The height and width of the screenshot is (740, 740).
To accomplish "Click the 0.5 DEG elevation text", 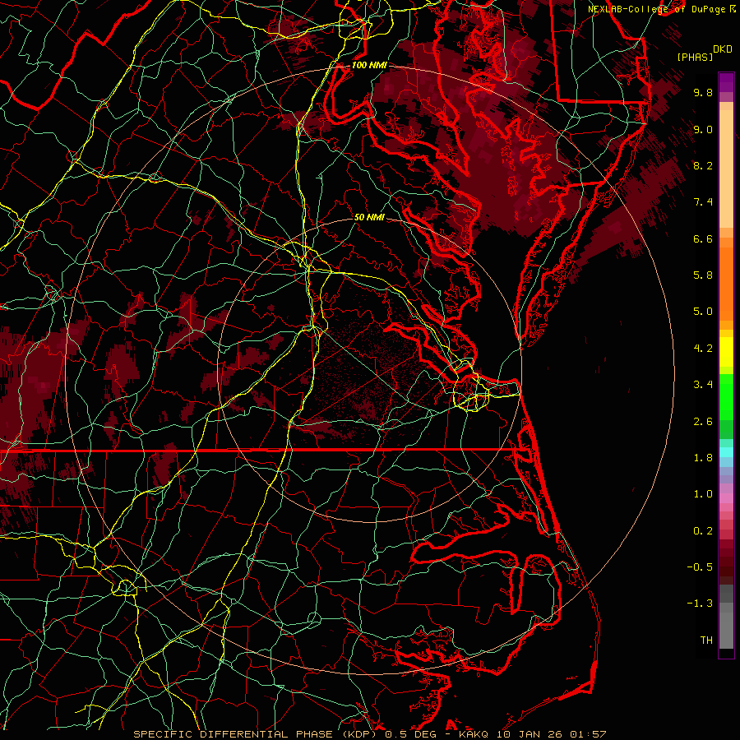I will point(412,734).
